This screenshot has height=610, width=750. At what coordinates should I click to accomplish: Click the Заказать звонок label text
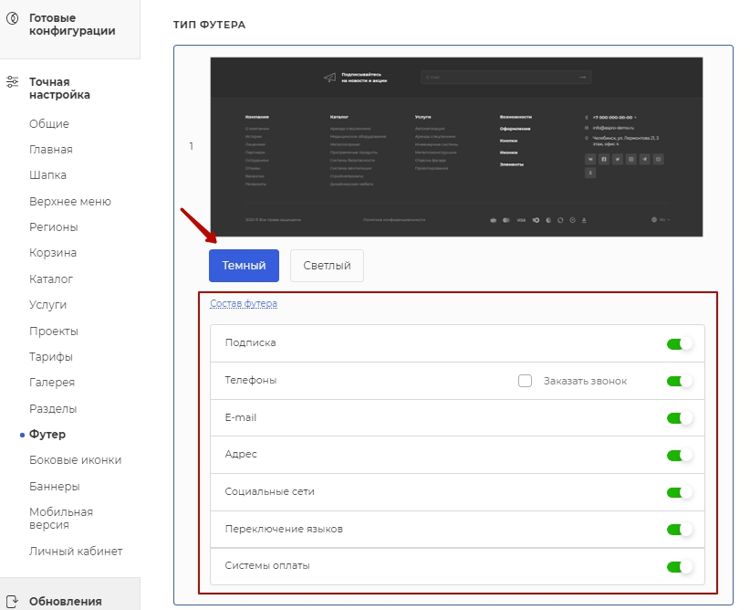point(586,381)
